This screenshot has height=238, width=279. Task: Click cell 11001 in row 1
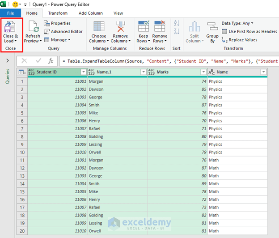point(58,81)
